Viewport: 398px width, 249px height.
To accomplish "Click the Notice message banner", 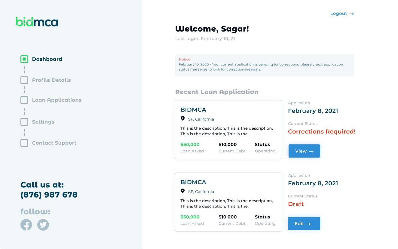I will tap(264, 65).
